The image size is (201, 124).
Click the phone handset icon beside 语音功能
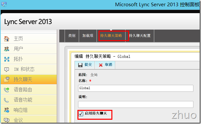click(x=6, y=100)
